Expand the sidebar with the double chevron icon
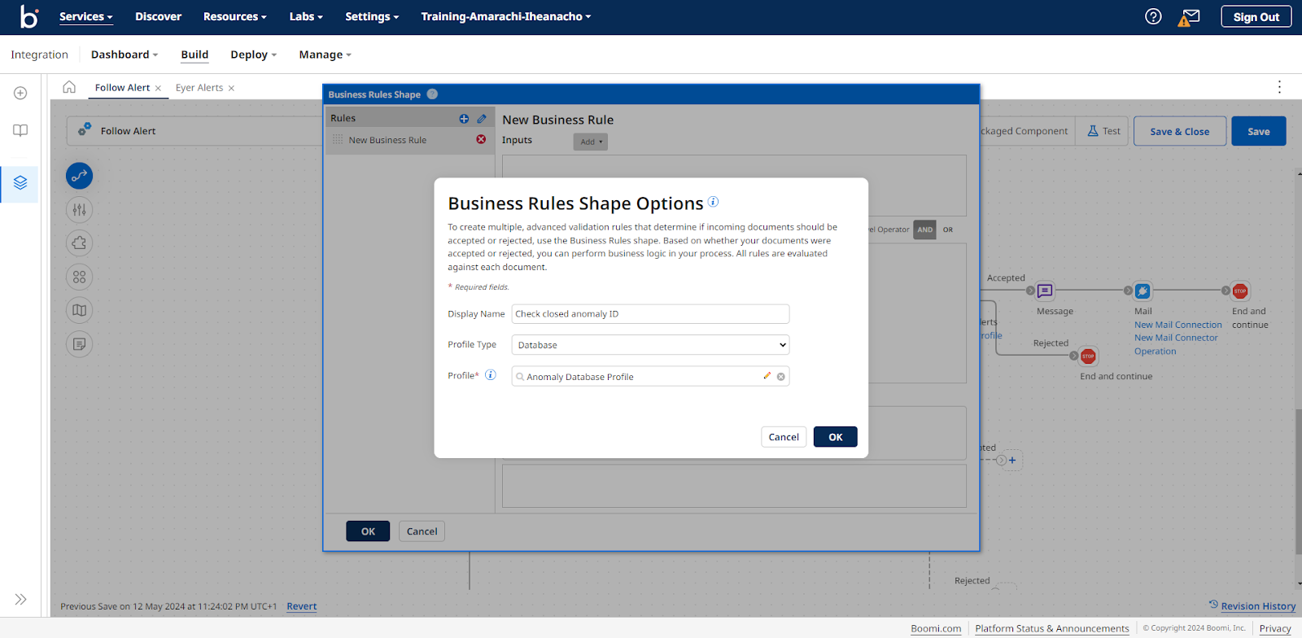Screen dimensions: 1302x638 pyautogui.click(x=20, y=600)
